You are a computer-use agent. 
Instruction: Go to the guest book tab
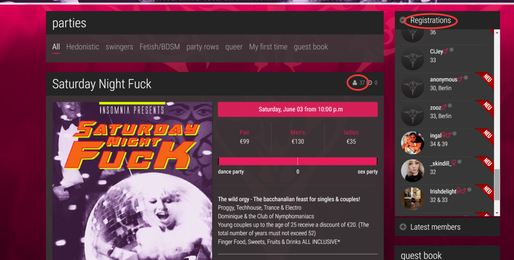(311, 47)
